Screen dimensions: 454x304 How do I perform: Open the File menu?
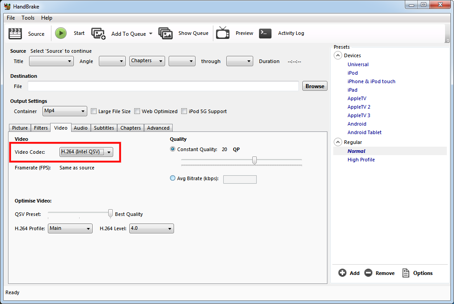click(11, 18)
